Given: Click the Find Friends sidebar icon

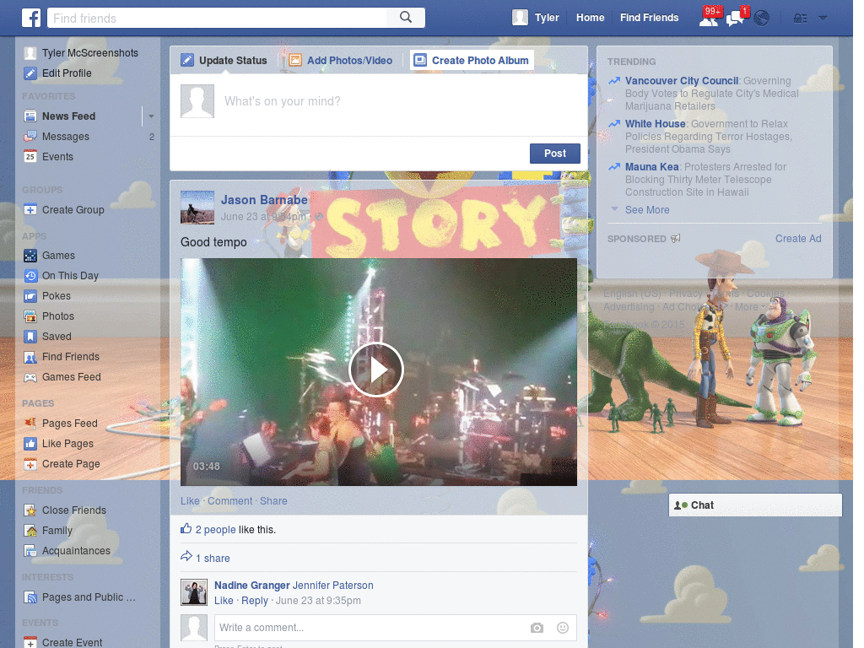Looking at the screenshot, I should pyautogui.click(x=30, y=357).
